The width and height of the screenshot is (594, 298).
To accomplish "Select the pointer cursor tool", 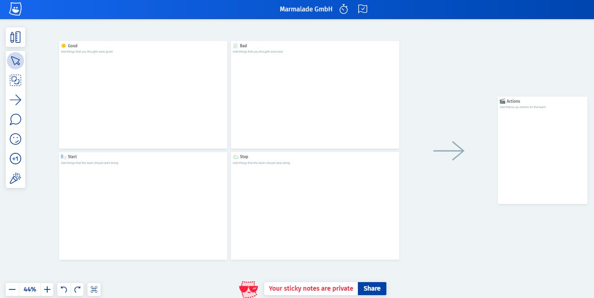I will pos(15,61).
